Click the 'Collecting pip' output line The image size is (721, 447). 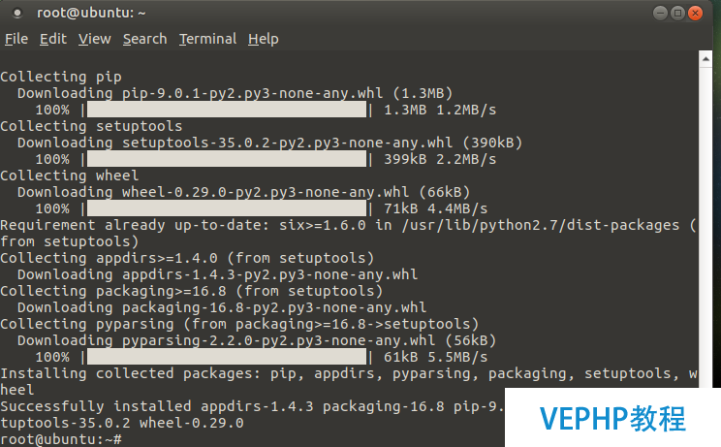[x=61, y=77]
